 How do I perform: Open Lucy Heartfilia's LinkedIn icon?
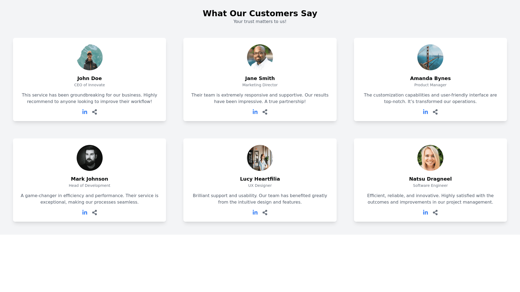click(x=255, y=213)
